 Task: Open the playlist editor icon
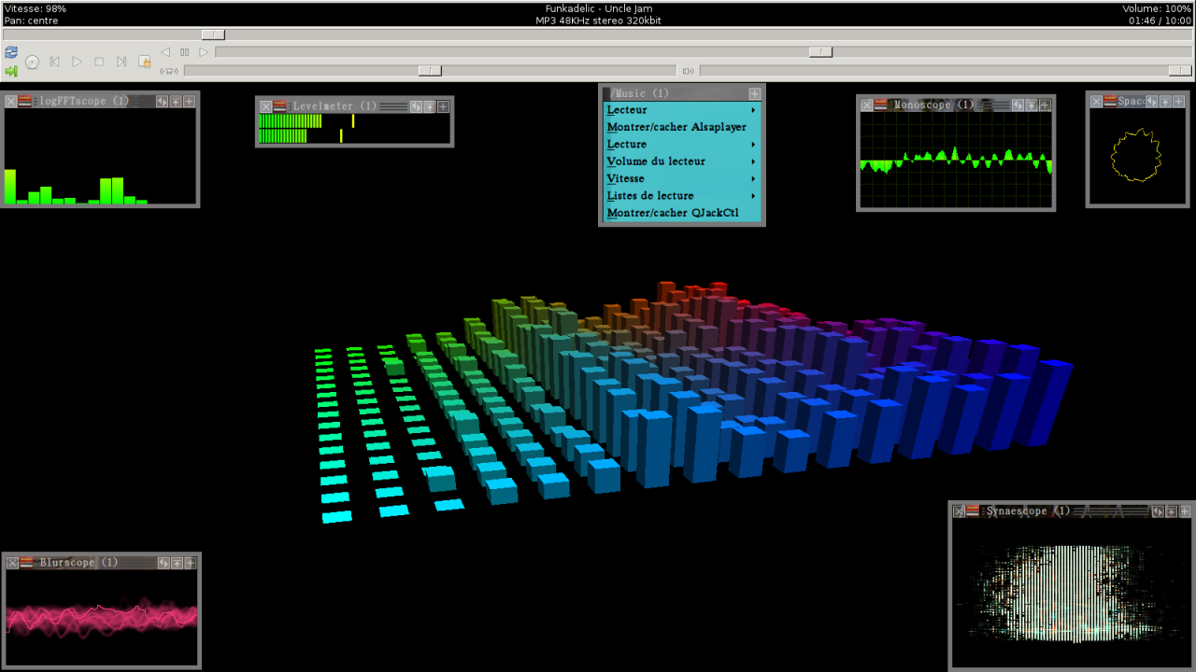point(142,61)
